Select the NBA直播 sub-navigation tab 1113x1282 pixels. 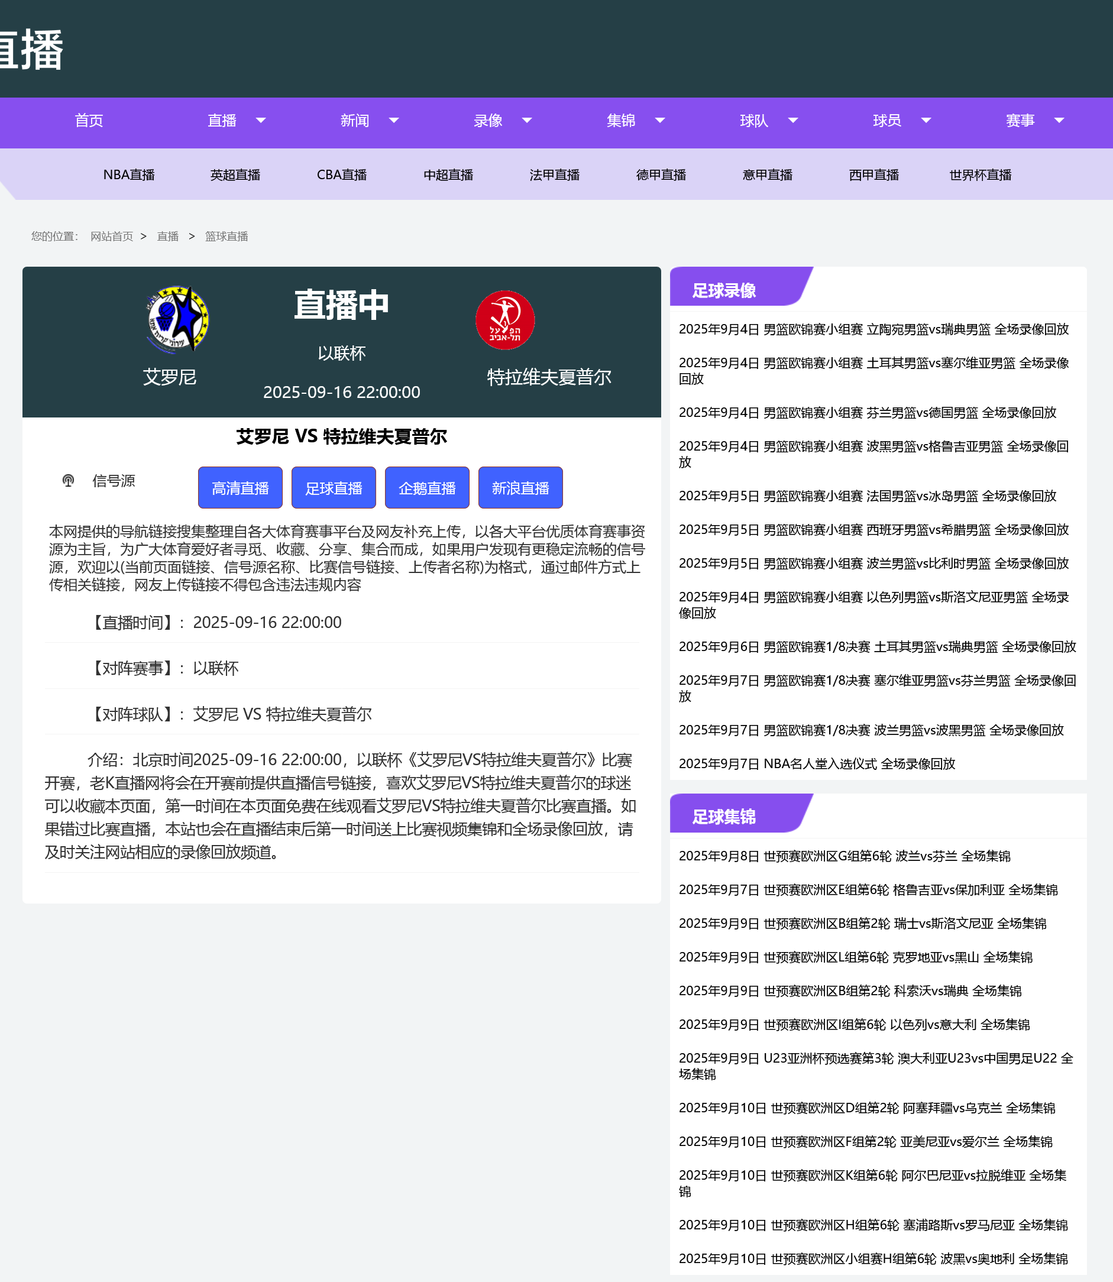(x=128, y=174)
